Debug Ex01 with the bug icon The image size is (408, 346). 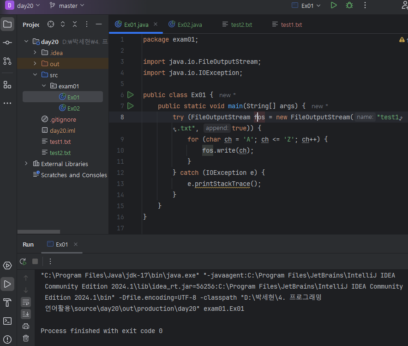tap(349, 5)
